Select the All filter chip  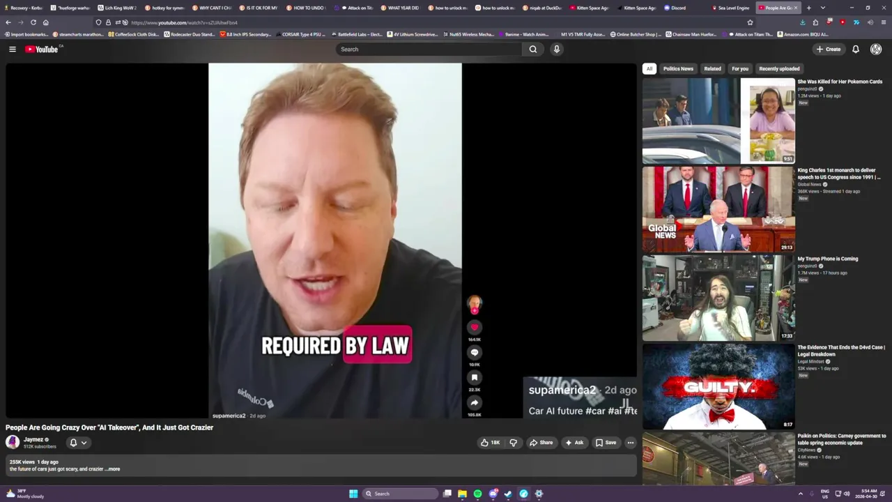point(649,69)
